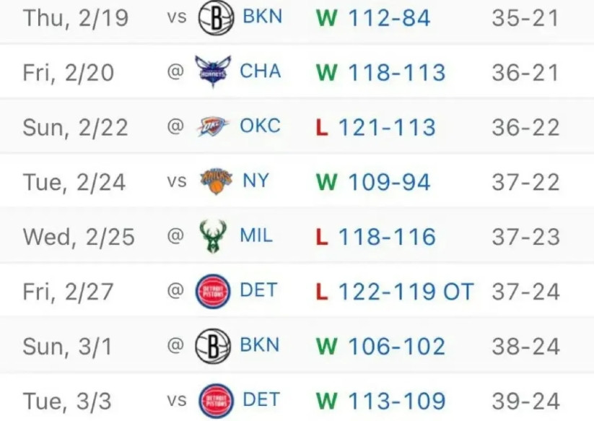Open the OKC team link
The image size is (594, 421).
260,127
